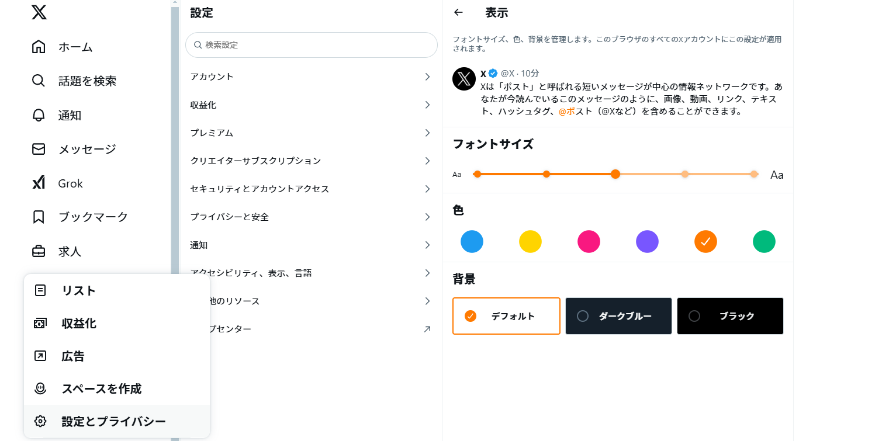Select the デフォルト background option
889x441 pixels.
click(506, 316)
